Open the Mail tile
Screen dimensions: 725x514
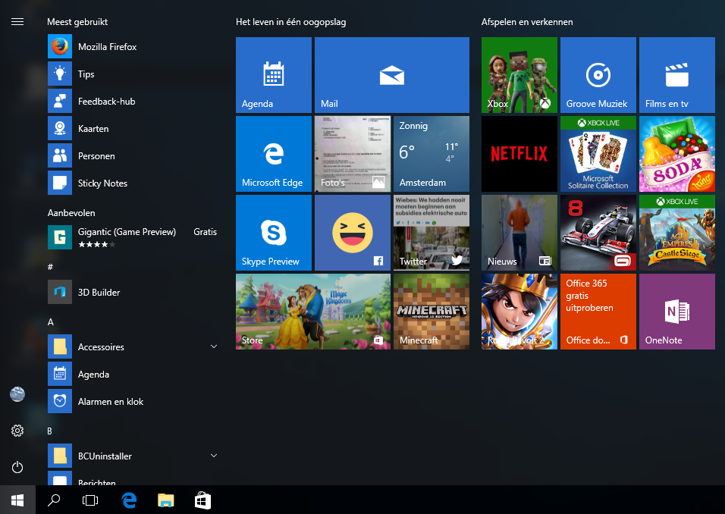tap(391, 75)
